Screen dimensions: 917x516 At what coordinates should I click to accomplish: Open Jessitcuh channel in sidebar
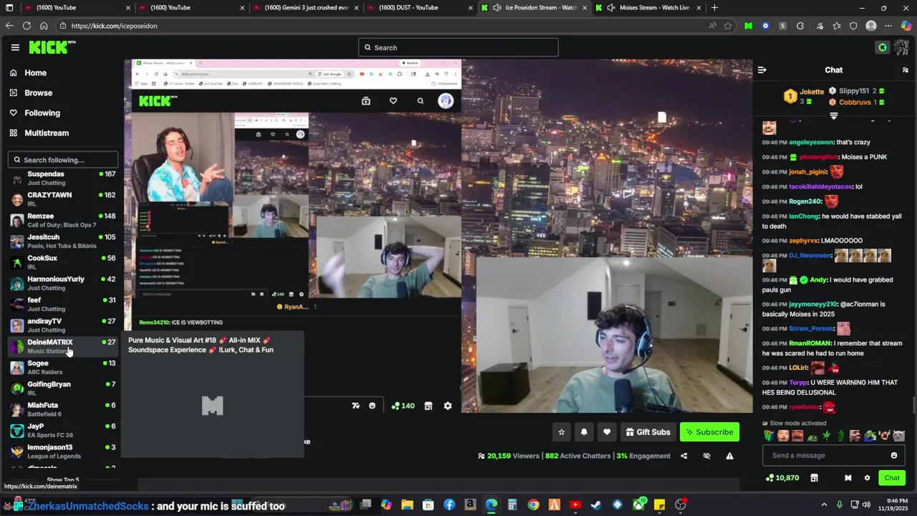tap(63, 241)
